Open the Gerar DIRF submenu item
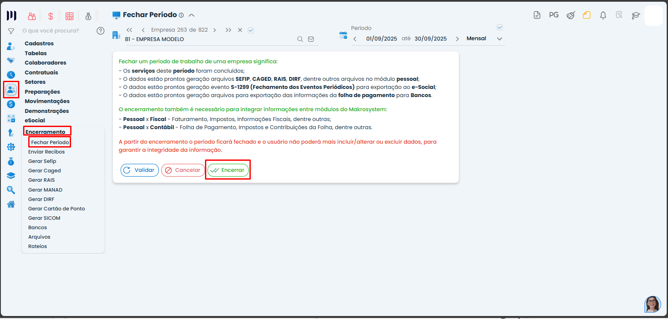 (41, 199)
